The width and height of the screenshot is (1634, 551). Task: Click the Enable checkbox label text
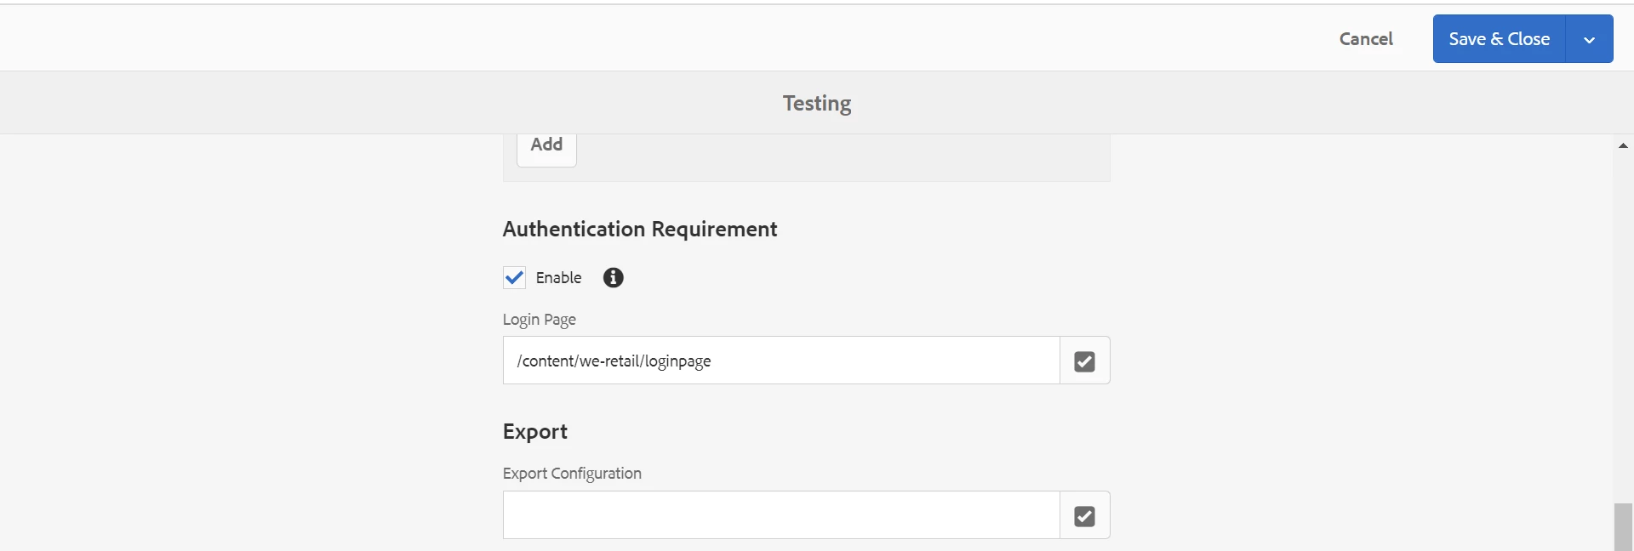[558, 278]
